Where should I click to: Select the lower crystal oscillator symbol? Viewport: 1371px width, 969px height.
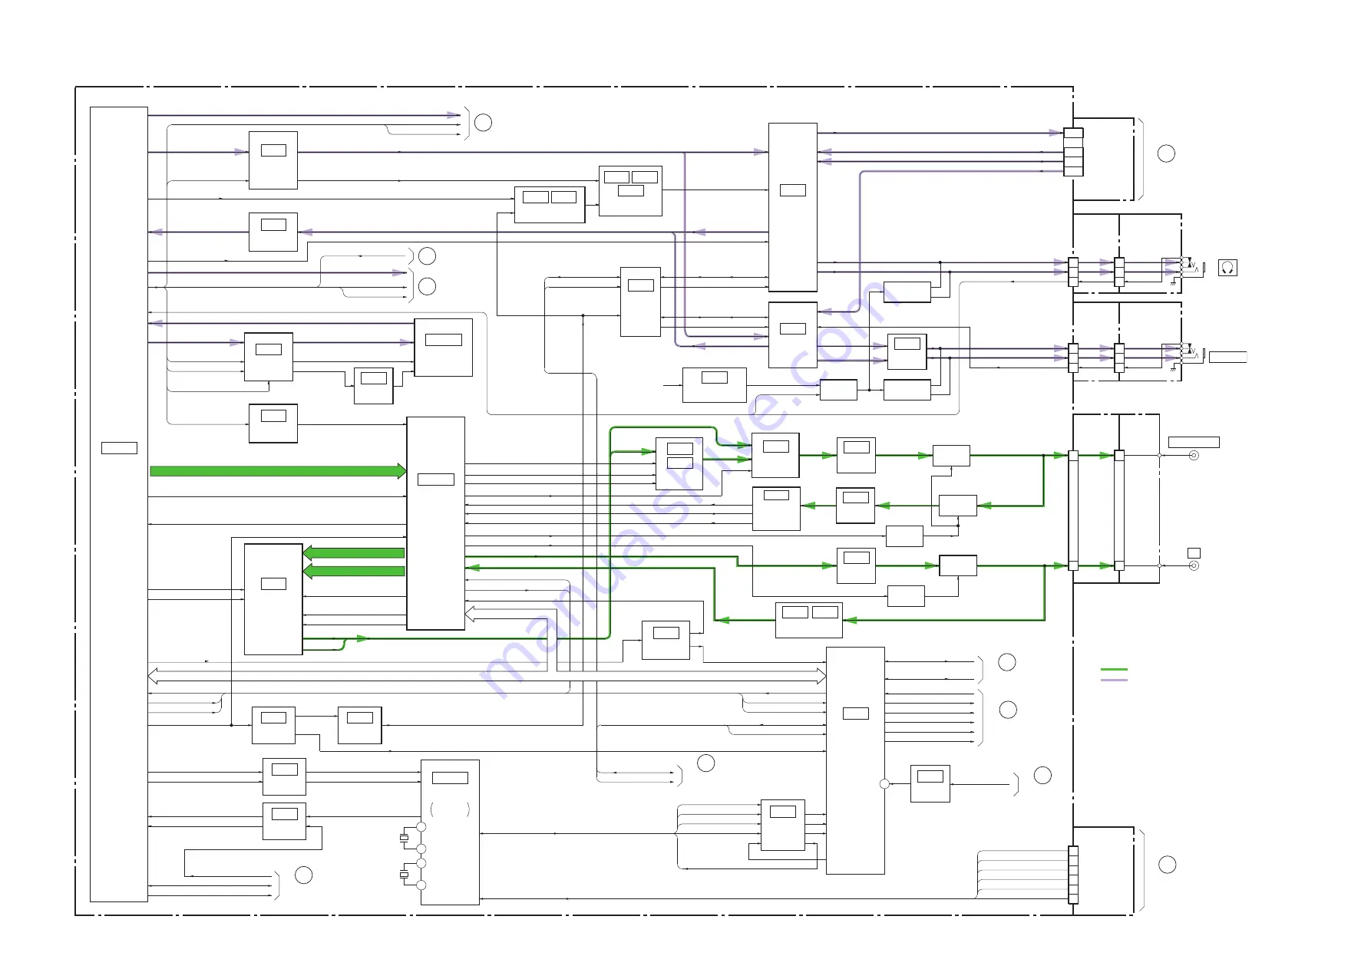point(404,874)
